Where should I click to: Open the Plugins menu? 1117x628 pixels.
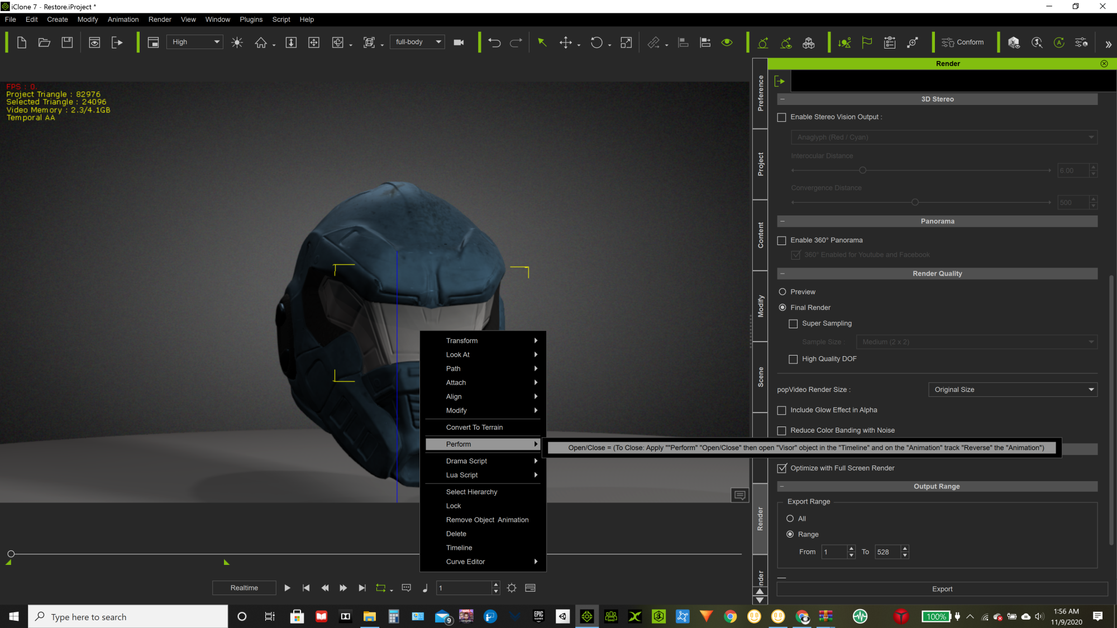click(251, 20)
